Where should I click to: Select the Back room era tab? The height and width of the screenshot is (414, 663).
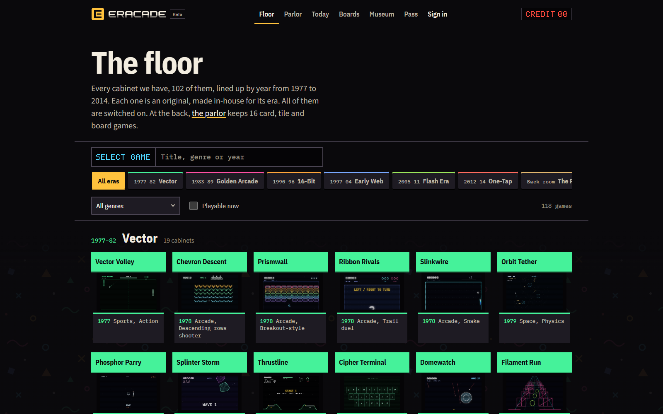pos(547,181)
